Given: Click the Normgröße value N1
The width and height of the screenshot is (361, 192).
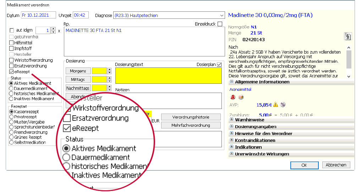Looking at the screenshot, I should coord(254,27).
